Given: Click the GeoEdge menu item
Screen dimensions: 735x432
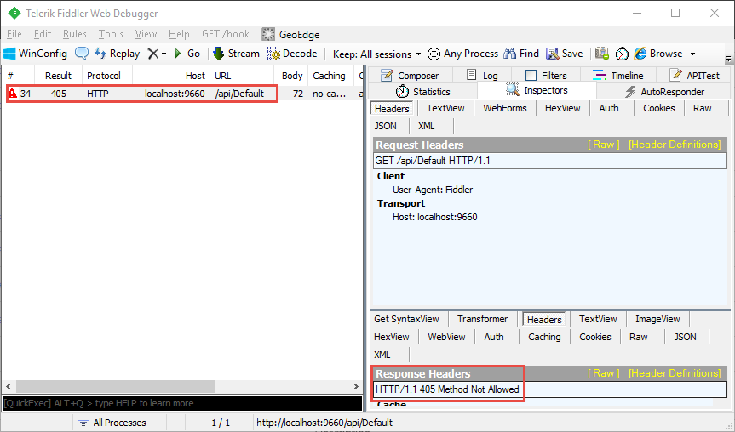Looking at the screenshot, I should [290, 34].
